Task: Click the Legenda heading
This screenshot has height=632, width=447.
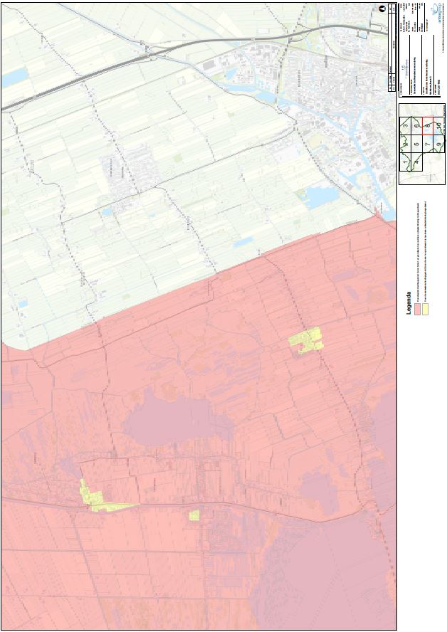Action: point(409,304)
